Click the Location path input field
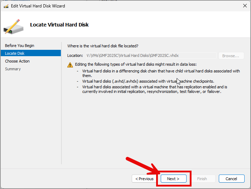This screenshot has height=189, width=251. coord(151,55)
